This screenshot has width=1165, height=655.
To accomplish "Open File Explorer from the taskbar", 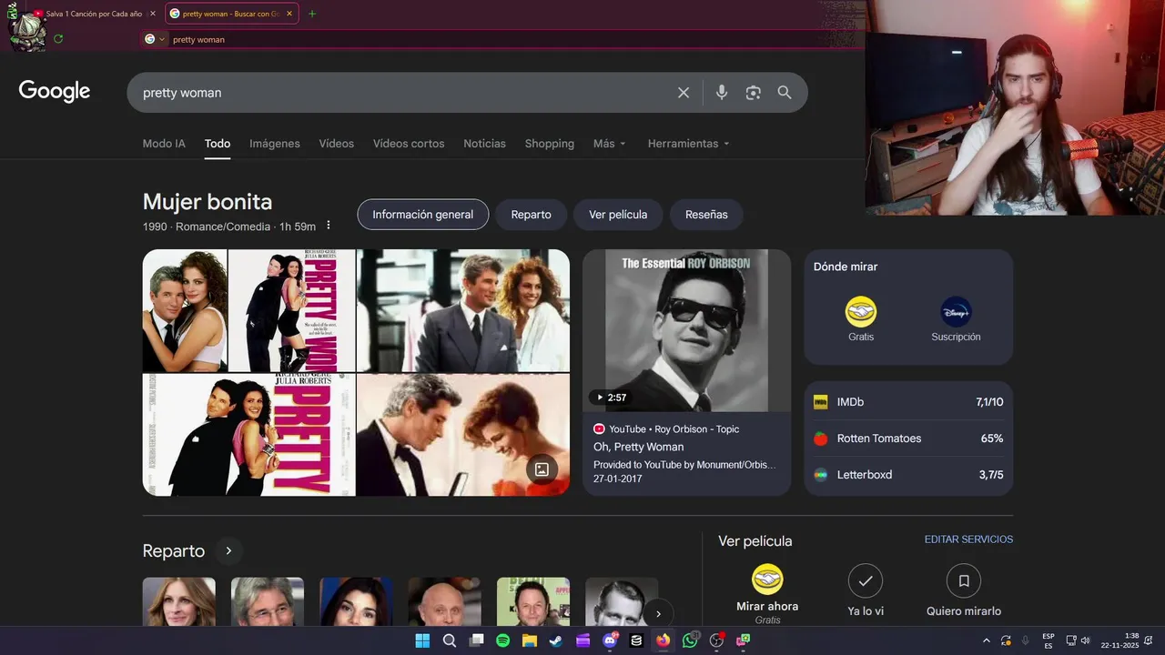I will [530, 640].
